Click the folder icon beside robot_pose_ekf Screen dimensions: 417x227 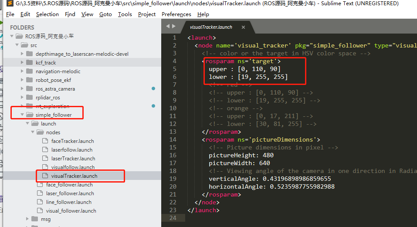tap(29, 80)
